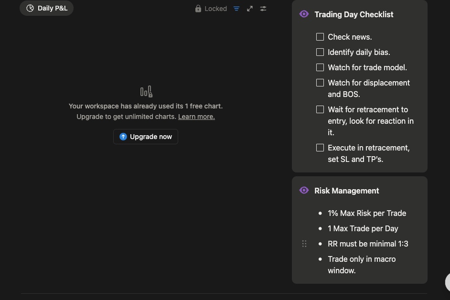Screen dimensions: 450x300
Task: Click the locked chart placeholder icon
Action: (x=146, y=91)
